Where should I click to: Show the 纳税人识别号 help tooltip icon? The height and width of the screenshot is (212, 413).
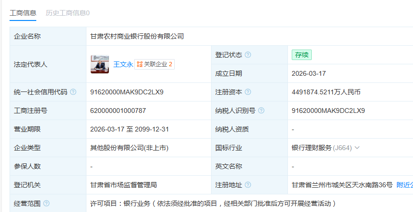tap(261, 111)
